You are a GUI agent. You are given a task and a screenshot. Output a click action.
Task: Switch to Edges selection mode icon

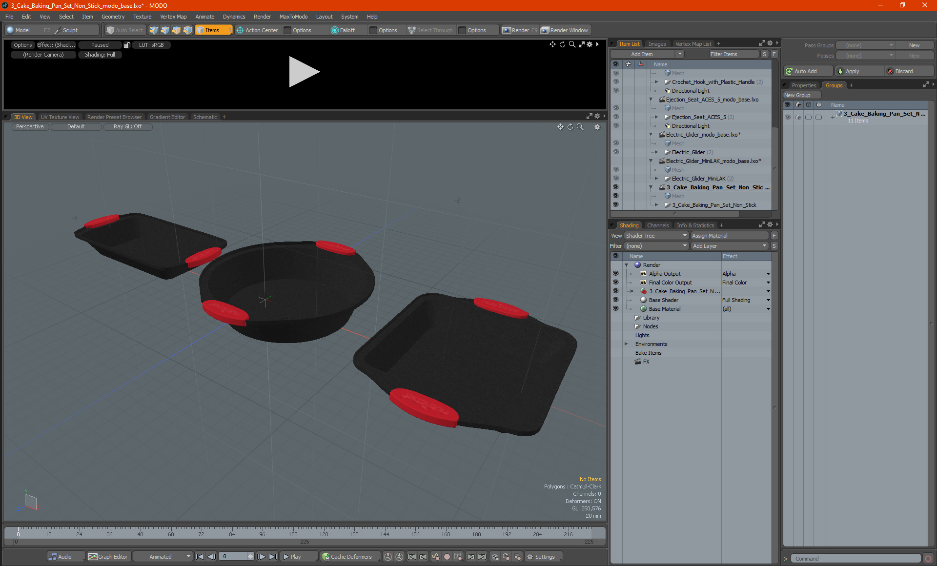165,30
